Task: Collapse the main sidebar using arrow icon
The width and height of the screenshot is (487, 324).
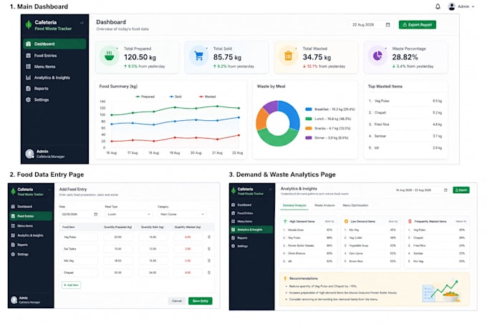Action: pyautogui.click(x=82, y=23)
